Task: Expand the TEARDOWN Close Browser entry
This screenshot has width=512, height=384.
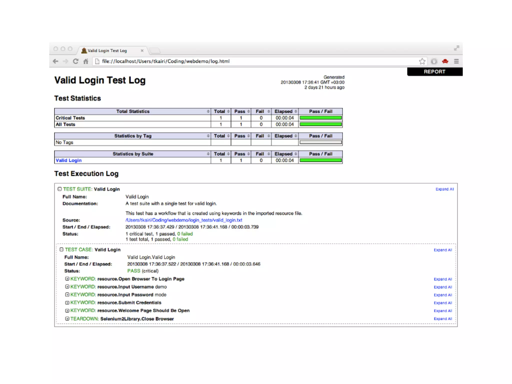Action: 67,319
